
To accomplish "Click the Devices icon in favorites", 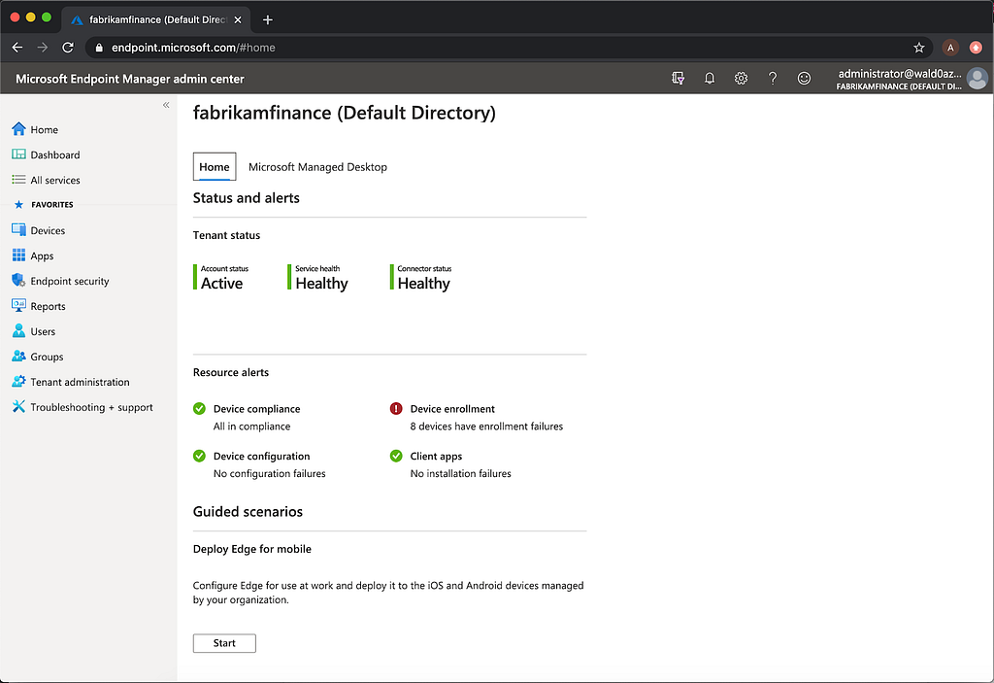I will coord(18,230).
